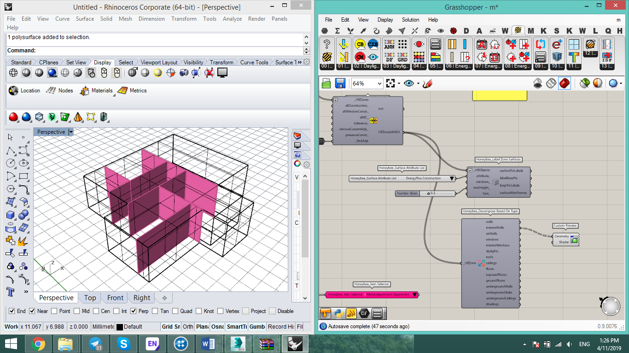The height and width of the screenshot is (353, 629).
Task: Click the Number Slider at 0.2
Action: (x=425, y=194)
